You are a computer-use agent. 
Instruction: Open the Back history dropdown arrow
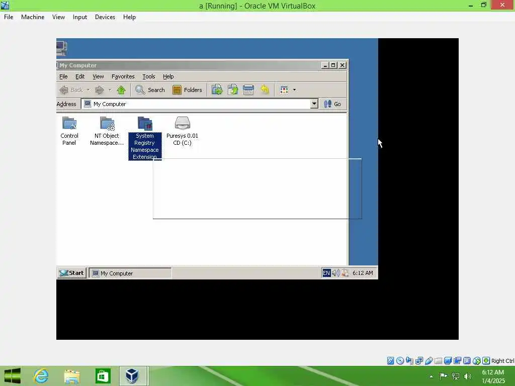(x=89, y=90)
